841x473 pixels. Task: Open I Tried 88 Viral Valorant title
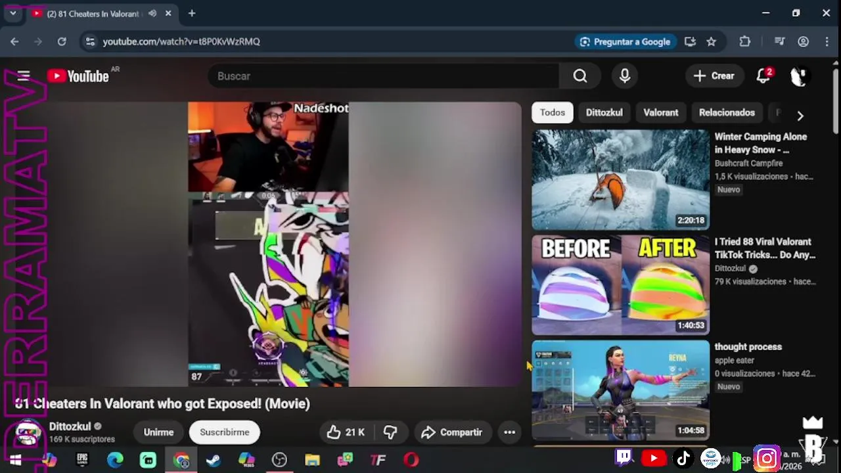pyautogui.click(x=765, y=248)
